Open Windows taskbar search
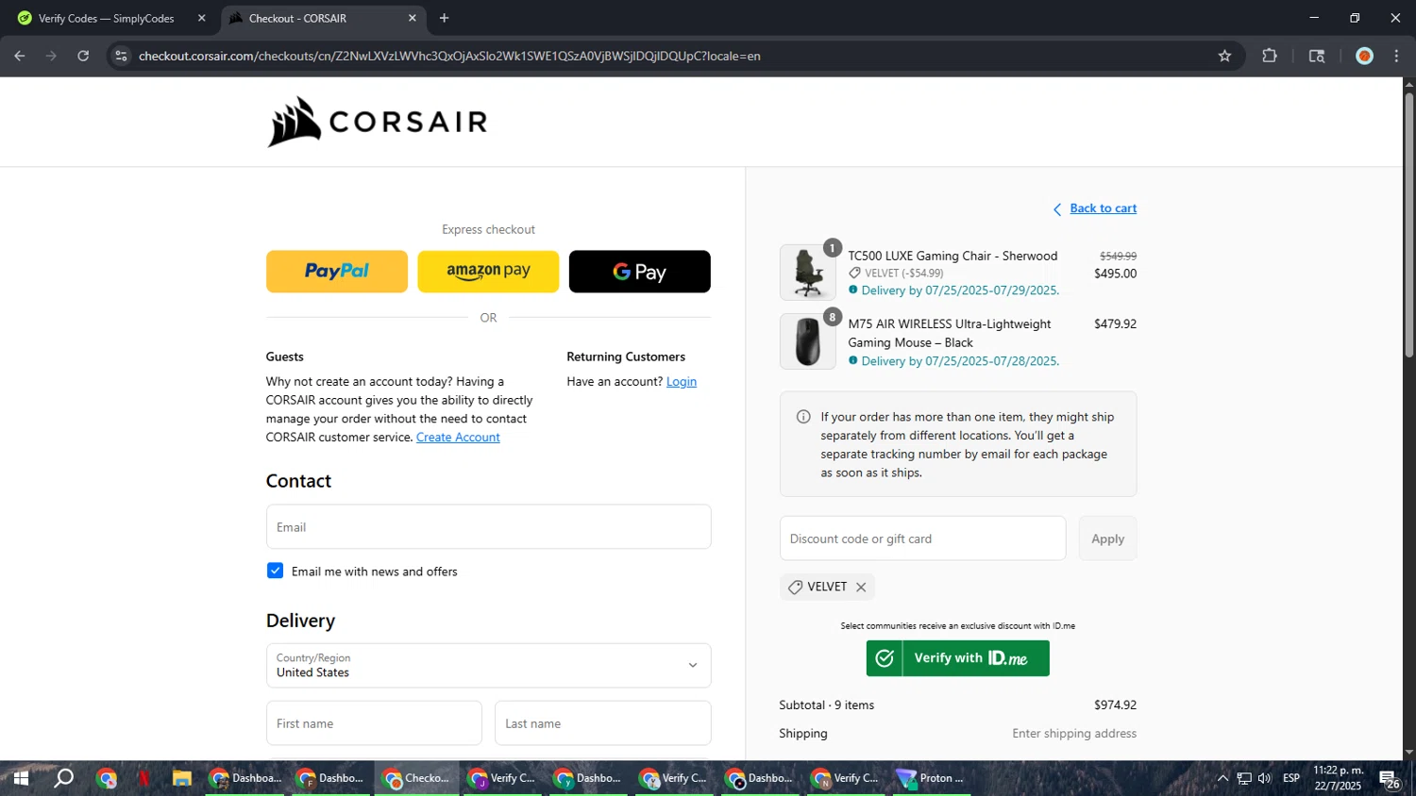This screenshot has height=796, width=1416. pos(63,778)
